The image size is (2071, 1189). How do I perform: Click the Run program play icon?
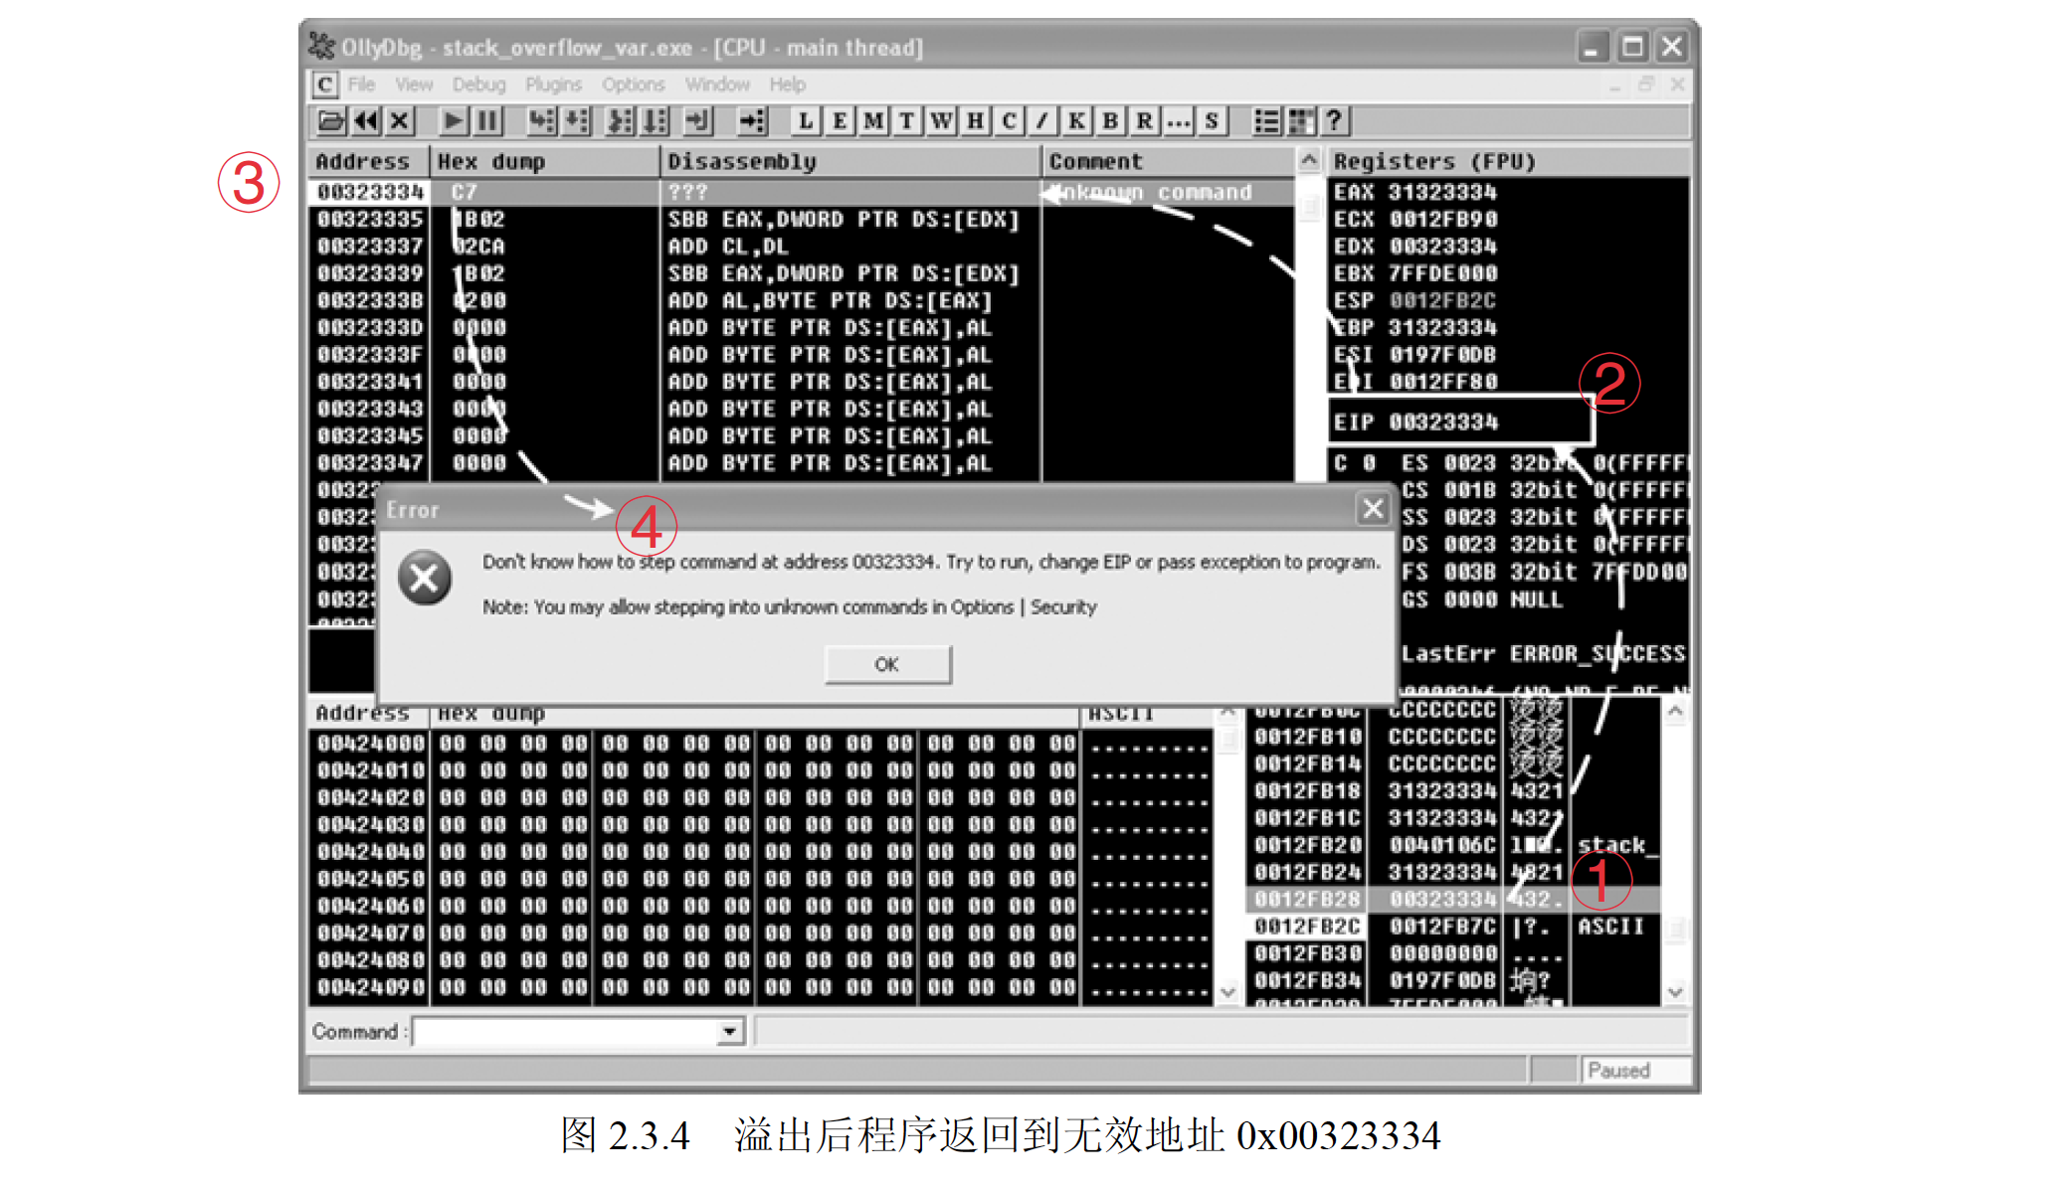(453, 121)
